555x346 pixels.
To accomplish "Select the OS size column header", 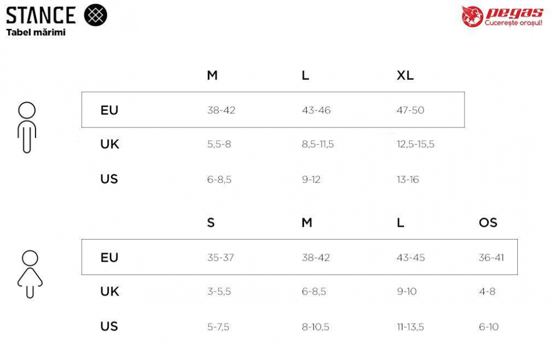I will [x=488, y=223].
